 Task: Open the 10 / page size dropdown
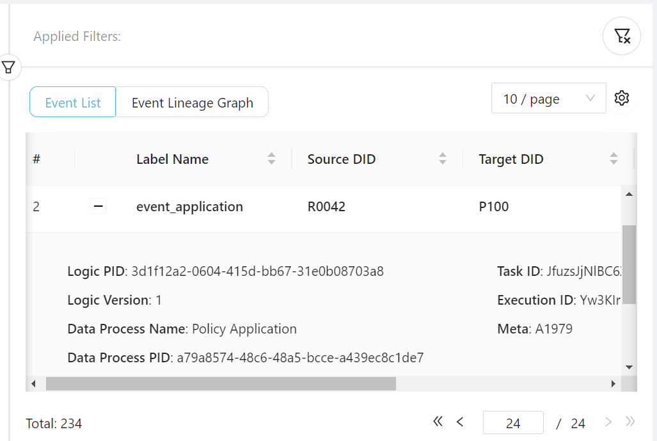pyautogui.click(x=548, y=99)
